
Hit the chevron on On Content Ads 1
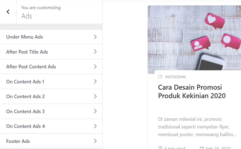95,82
